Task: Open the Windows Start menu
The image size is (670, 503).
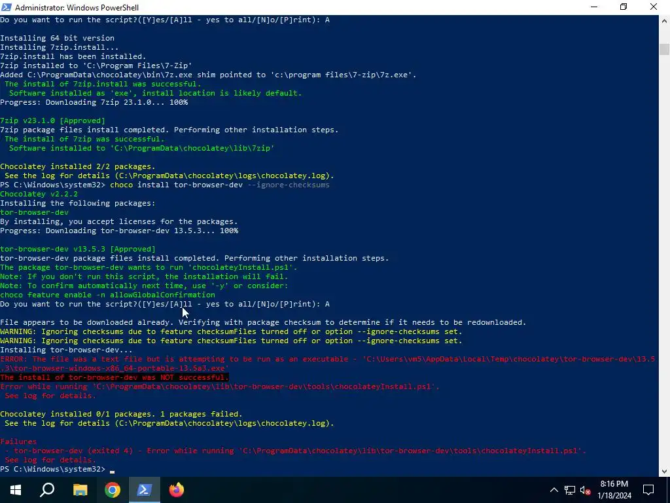Action: point(16,490)
